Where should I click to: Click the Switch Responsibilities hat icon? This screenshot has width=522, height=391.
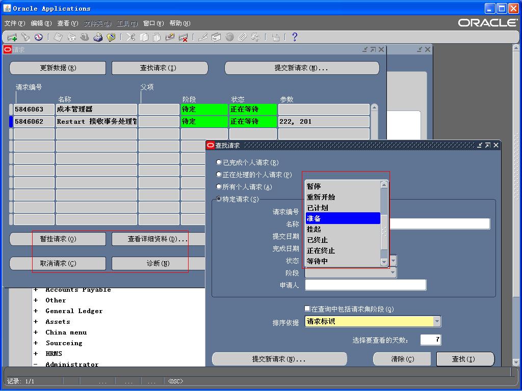pos(85,37)
